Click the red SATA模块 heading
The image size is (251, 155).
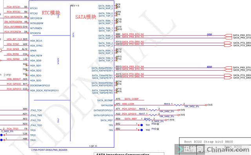(85, 17)
